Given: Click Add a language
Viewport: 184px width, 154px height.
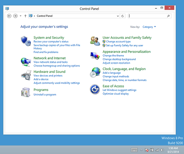Looking at the screenshot, I should pos(112,73).
